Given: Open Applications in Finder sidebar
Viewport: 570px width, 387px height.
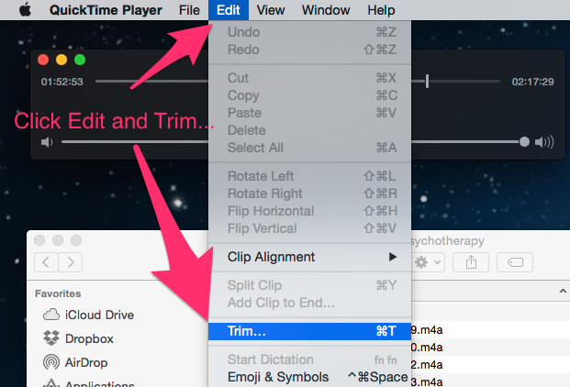Looking at the screenshot, I should [89, 383].
